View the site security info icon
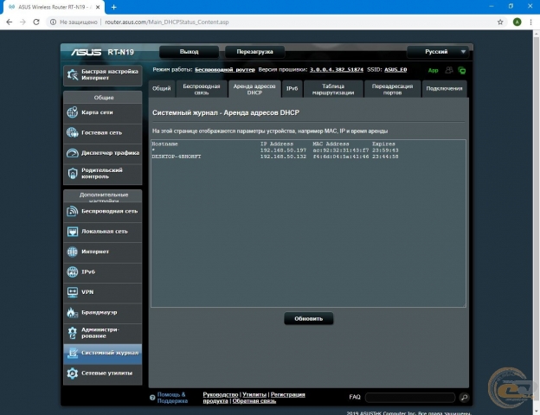 tap(53, 22)
